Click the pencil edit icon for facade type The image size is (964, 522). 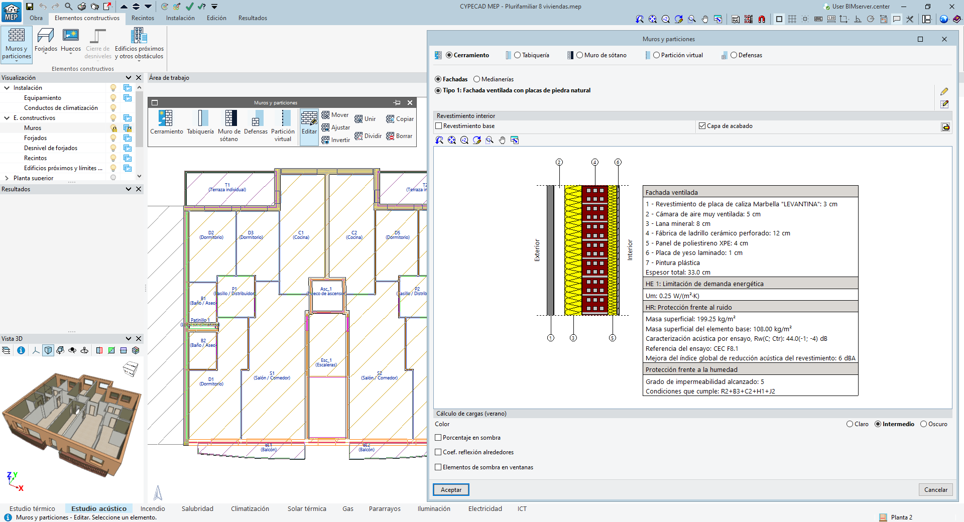tap(944, 91)
